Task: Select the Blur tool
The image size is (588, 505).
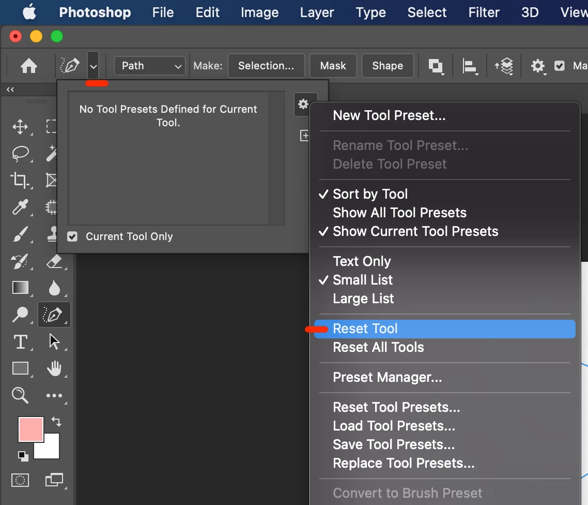Action: tap(54, 288)
